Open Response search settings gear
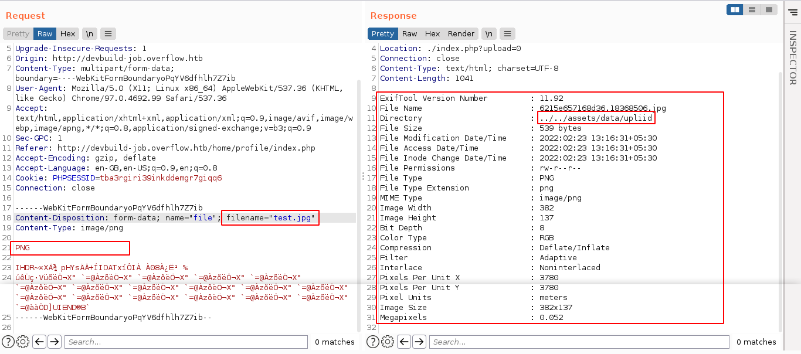This screenshot has height=354, width=801. [x=388, y=342]
